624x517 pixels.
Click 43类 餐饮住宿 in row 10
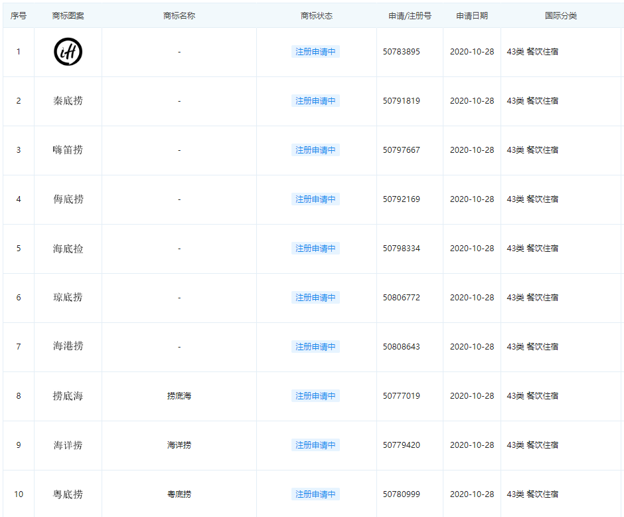[x=532, y=494]
